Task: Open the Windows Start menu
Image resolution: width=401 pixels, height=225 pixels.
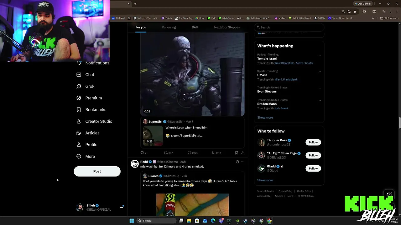Action: 132,221
